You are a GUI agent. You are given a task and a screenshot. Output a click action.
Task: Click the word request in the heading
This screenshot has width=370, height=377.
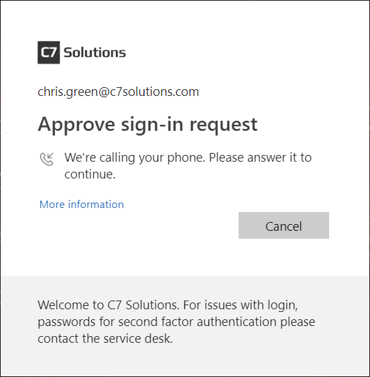(223, 125)
